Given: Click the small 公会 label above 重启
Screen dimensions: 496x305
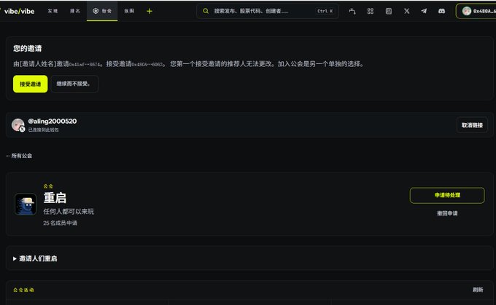Looking at the screenshot, I should point(48,186).
